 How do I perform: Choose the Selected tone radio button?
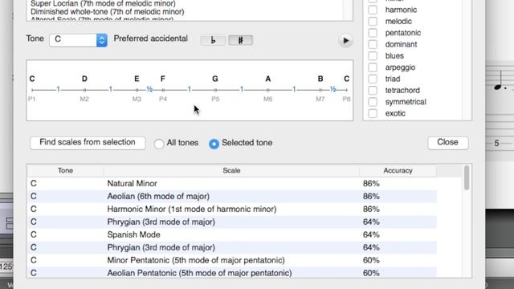(x=214, y=144)
